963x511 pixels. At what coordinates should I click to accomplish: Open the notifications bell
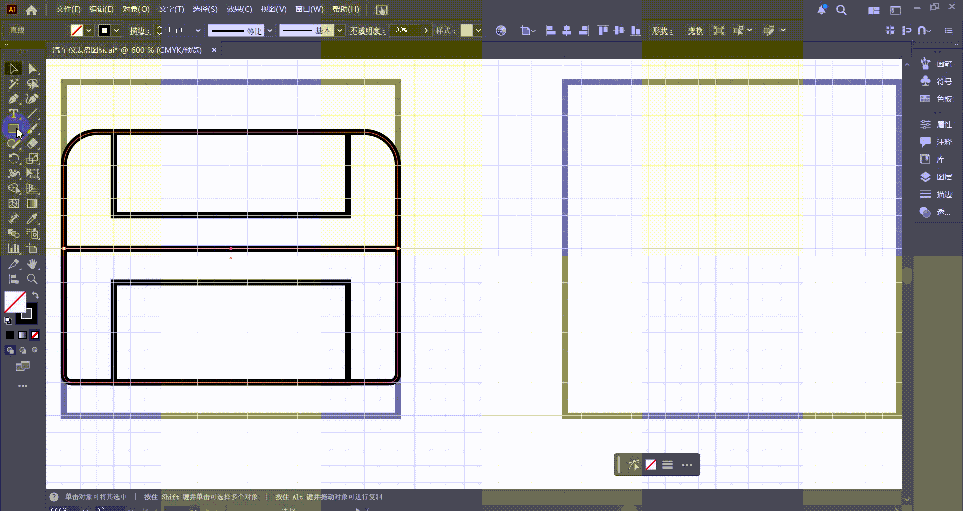click(822, 10)
